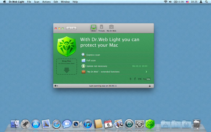Open Dr.Web's Twitter page icon
211x132 pixels.
pos(131,79)
